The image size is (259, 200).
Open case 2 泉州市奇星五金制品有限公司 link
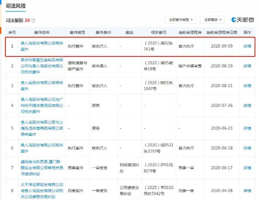[x=42, y=66]
